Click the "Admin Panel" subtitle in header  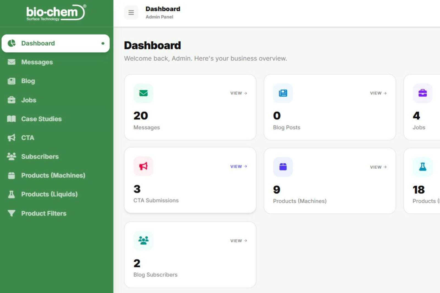(159, 17)
